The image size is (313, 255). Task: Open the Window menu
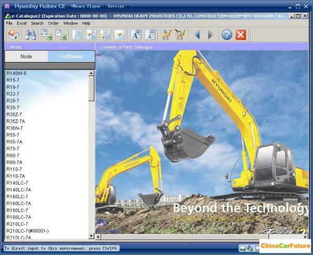coord(70,23)
